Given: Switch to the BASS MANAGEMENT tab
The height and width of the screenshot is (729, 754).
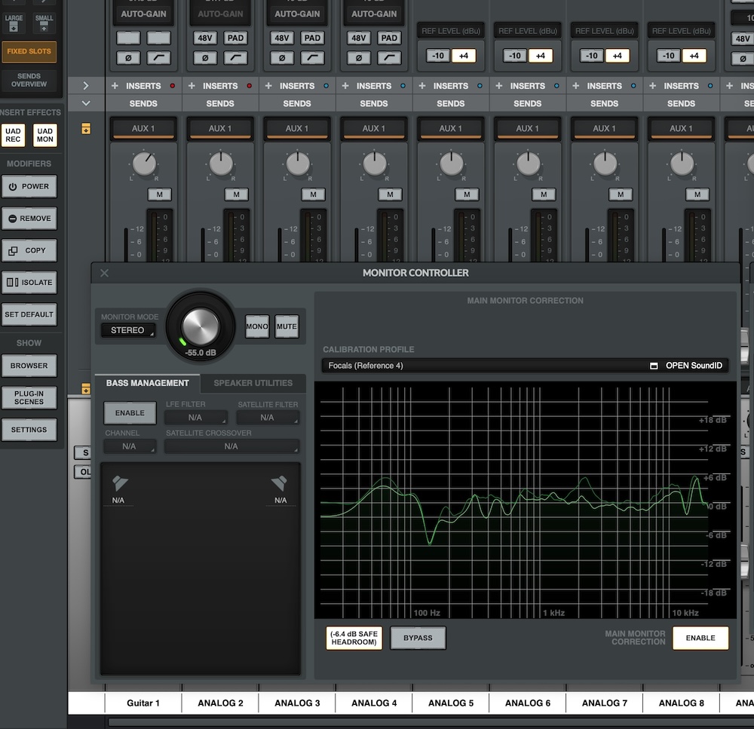Looking at the screenshot, I should pos(147,383).
